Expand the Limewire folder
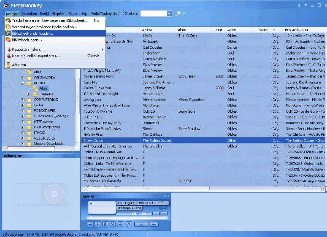Image resolution: width=327 pixels, height=237 pixels. (x=28, y=94)
